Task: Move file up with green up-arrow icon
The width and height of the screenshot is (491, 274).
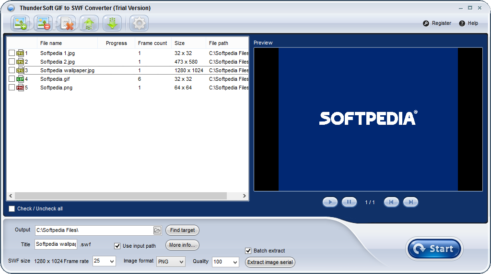Action: pos(89,23)
